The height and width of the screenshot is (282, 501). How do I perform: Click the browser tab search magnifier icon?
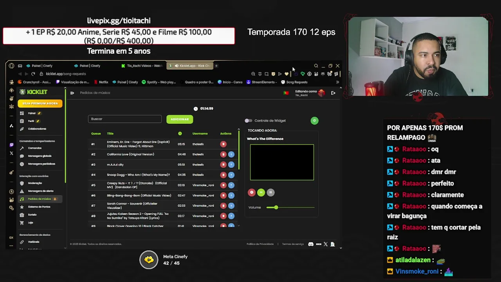(316, 66)
